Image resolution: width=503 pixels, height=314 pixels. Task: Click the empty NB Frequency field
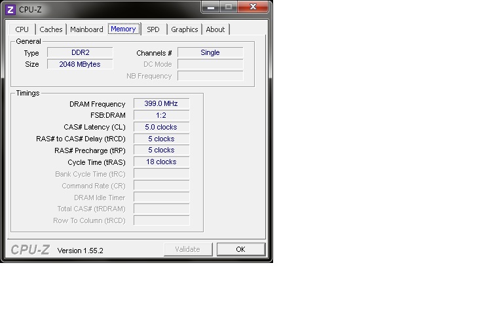(x=210, y=76)
